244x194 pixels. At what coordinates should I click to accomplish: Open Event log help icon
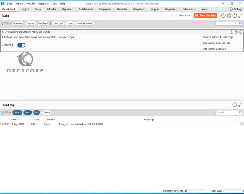point(235,105)
